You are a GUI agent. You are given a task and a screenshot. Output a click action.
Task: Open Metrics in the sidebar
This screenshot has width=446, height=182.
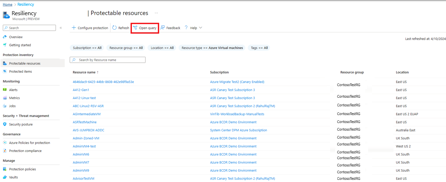pos(14,98)
